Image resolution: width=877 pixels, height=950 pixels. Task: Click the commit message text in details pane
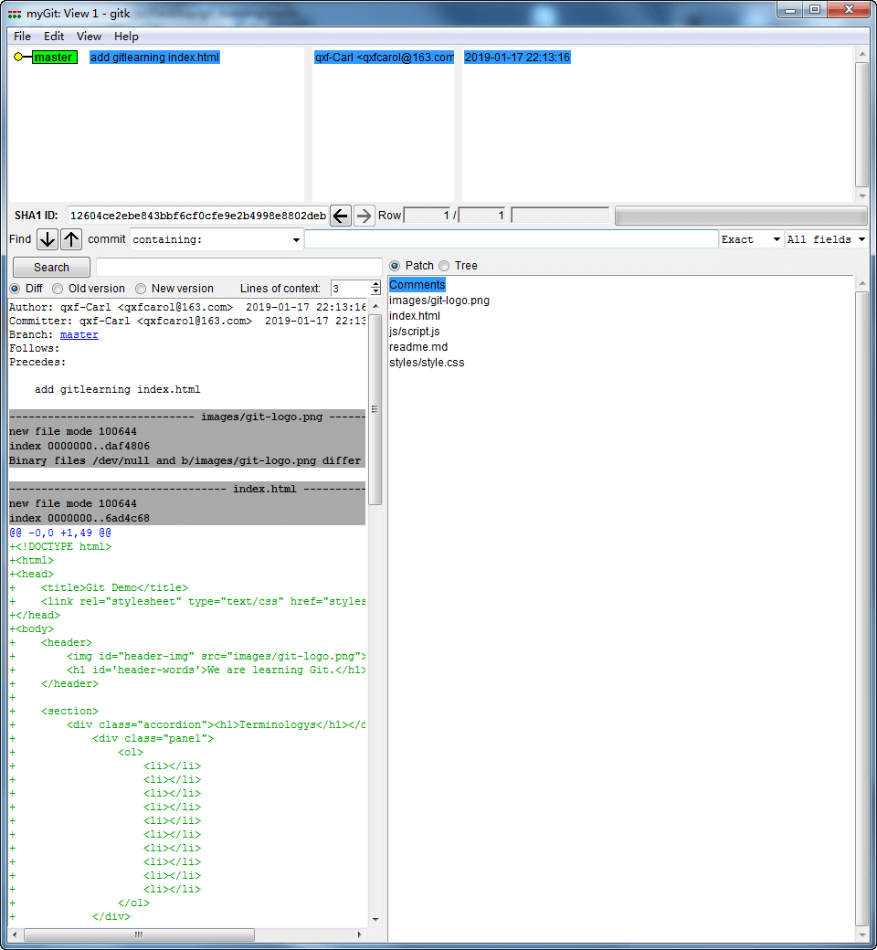point(118,389)
